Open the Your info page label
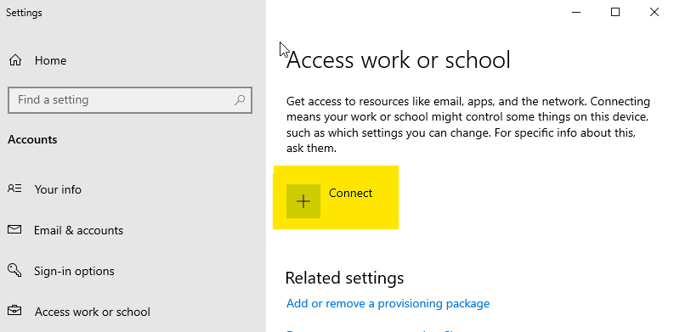This screenshot has width=674, height=332. 58,189
